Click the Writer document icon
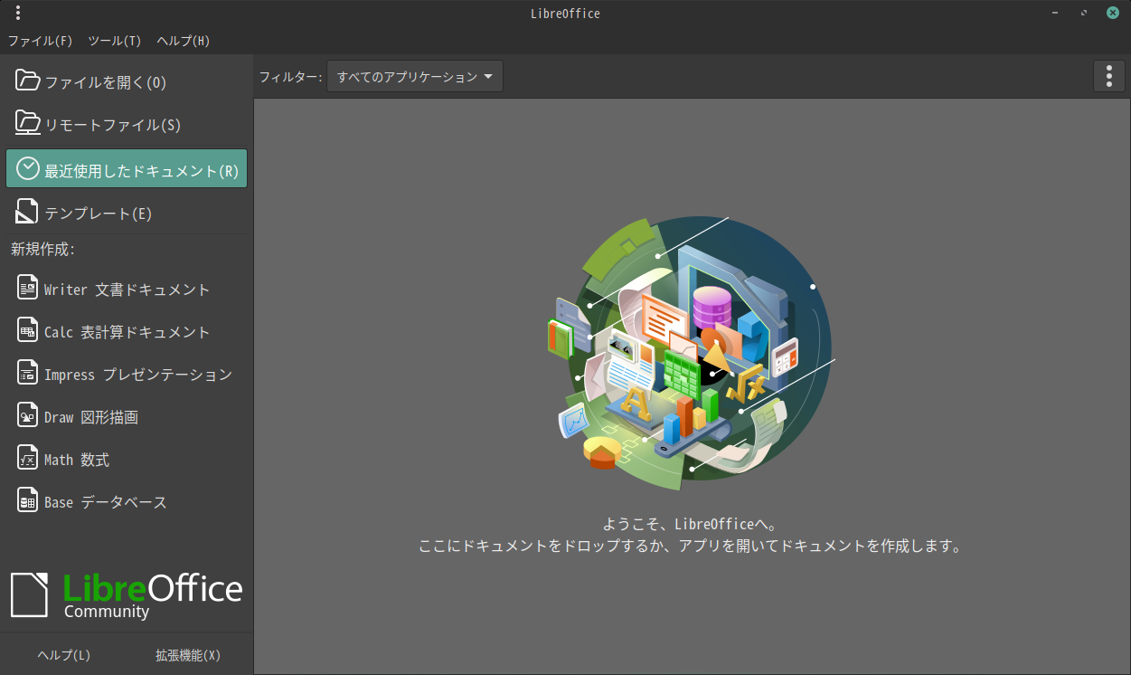The width and height of the screenshot is (1131, 675). [x=28, y=289]
